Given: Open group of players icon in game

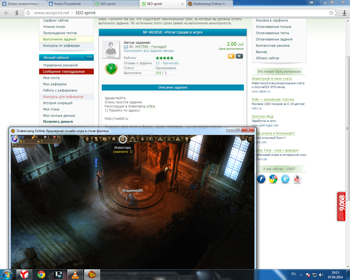Looking at the screenshot, I should pyautogui.click(x=160, y=139).
